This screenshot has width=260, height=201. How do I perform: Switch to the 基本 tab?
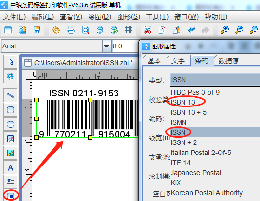(155, 61)
